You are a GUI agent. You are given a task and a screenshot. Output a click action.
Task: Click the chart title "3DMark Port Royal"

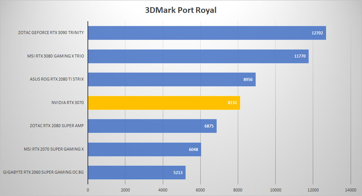[x=181, y=10]
